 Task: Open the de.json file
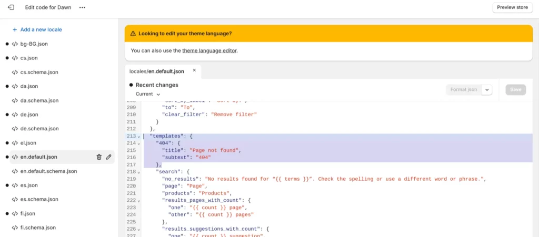coord(29,115)
